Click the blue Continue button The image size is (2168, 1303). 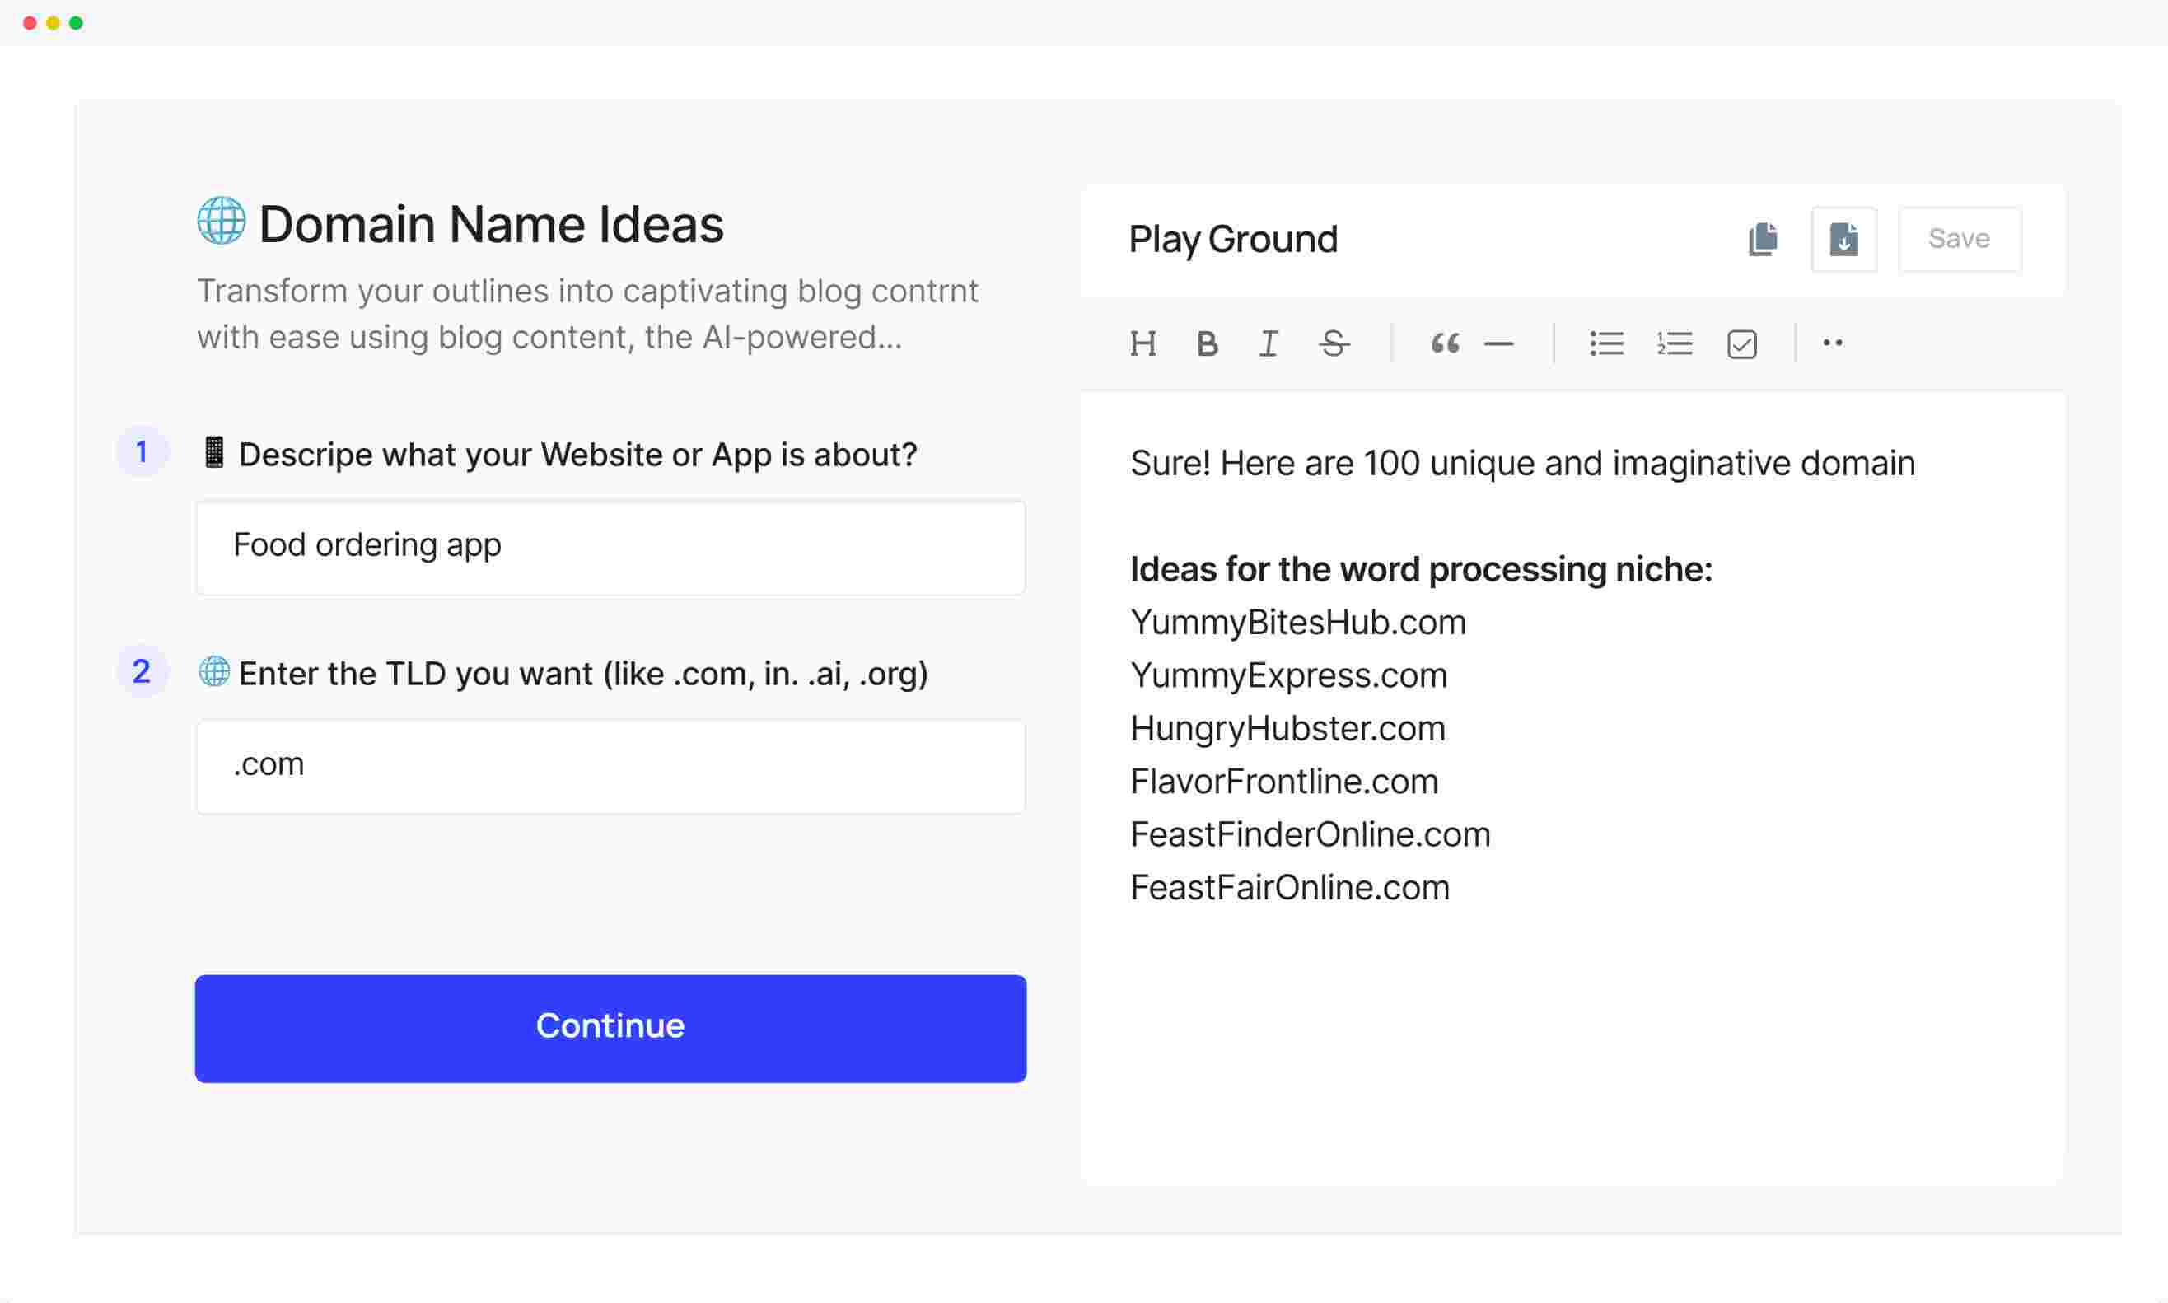click(x=610, y=1027)
